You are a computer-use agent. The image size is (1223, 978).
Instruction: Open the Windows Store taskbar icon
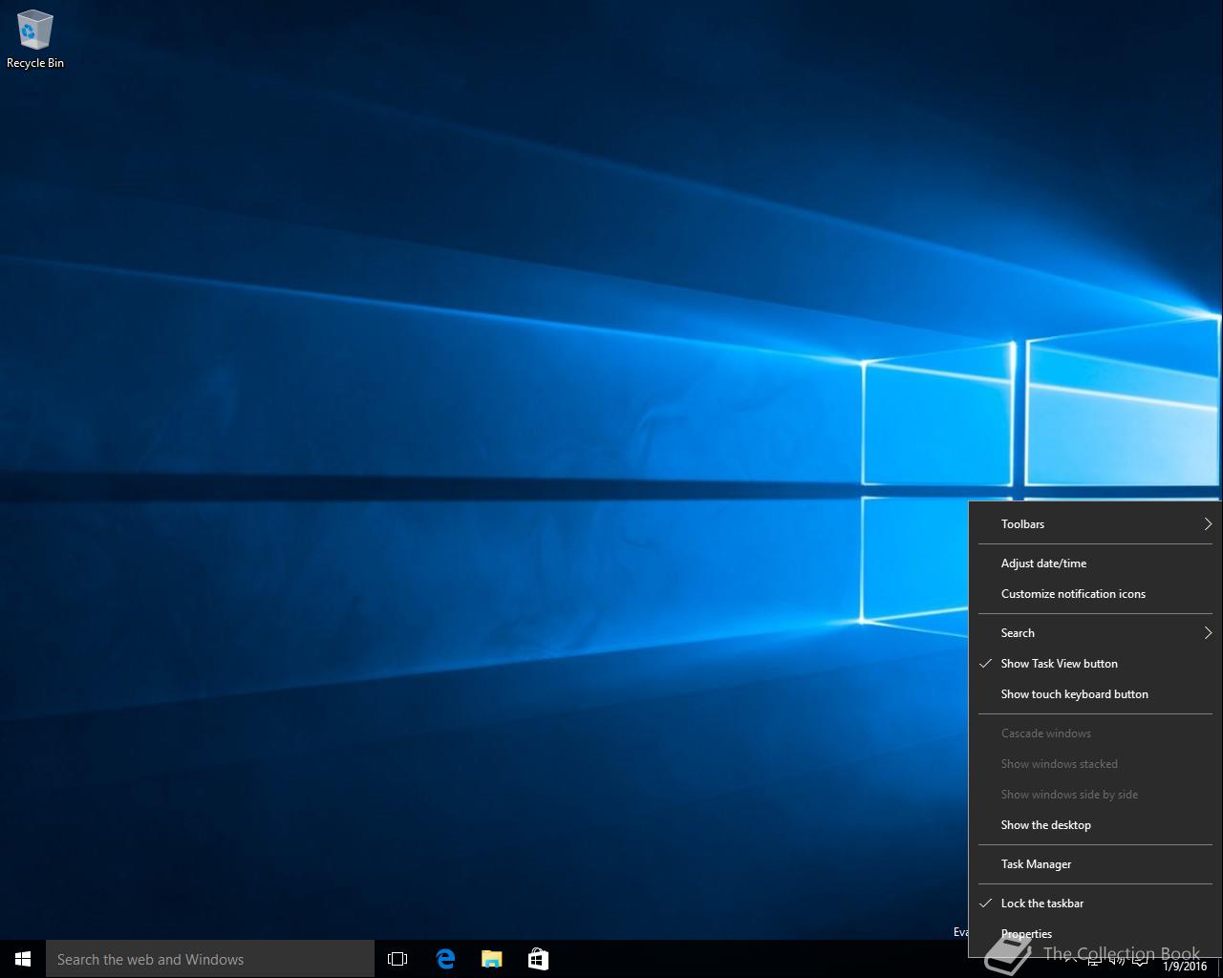(x=538, y=959)
